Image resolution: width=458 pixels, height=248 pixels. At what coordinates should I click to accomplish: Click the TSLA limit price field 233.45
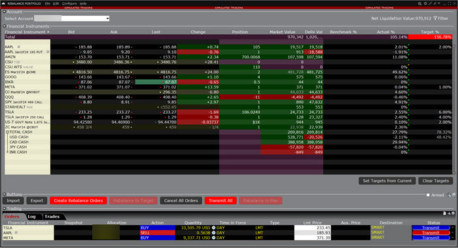tap(313, 228)
